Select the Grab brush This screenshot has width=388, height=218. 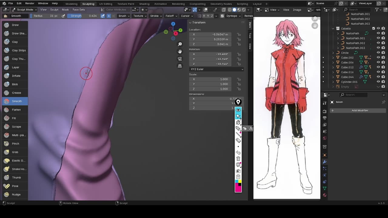point(15,152)
